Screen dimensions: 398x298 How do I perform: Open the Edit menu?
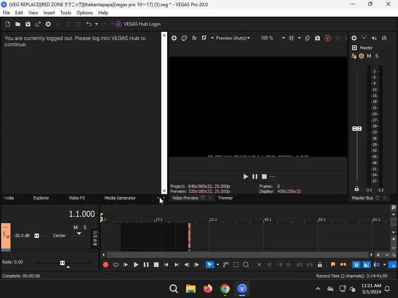coord(19,13)
